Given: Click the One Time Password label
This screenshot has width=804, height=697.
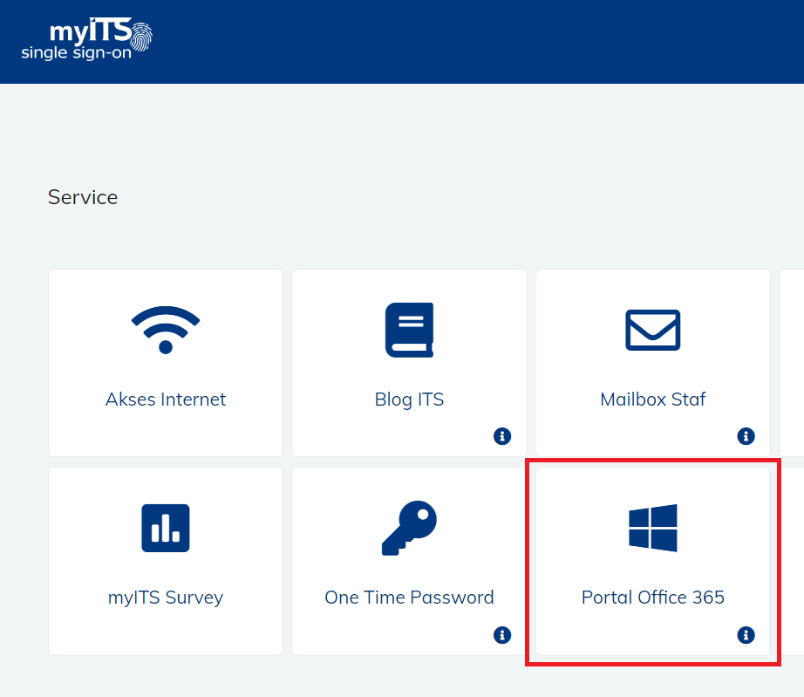Looking at the screenshot, I should click(x=409, y=598).
